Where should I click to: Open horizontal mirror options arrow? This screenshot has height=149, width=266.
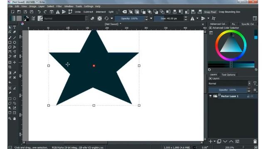[x=197, y=18]
